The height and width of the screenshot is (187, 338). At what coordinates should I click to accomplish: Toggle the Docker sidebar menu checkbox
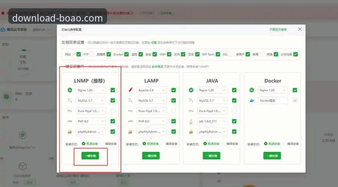(126, 54)
